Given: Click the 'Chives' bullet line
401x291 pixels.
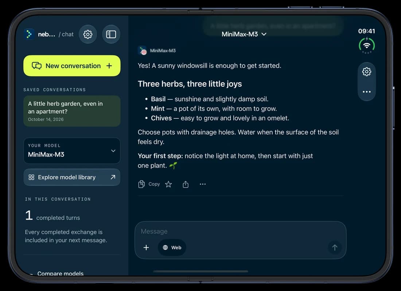Looking at the screenshot, I should coord(220,118).
